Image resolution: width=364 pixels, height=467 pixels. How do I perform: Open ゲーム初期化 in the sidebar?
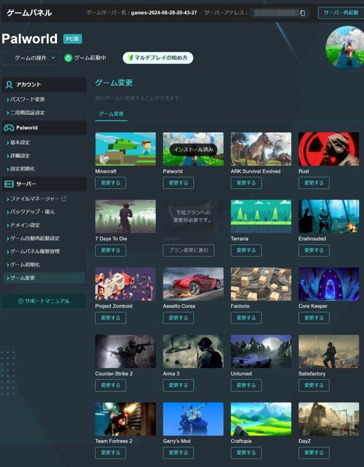(25, 264)
